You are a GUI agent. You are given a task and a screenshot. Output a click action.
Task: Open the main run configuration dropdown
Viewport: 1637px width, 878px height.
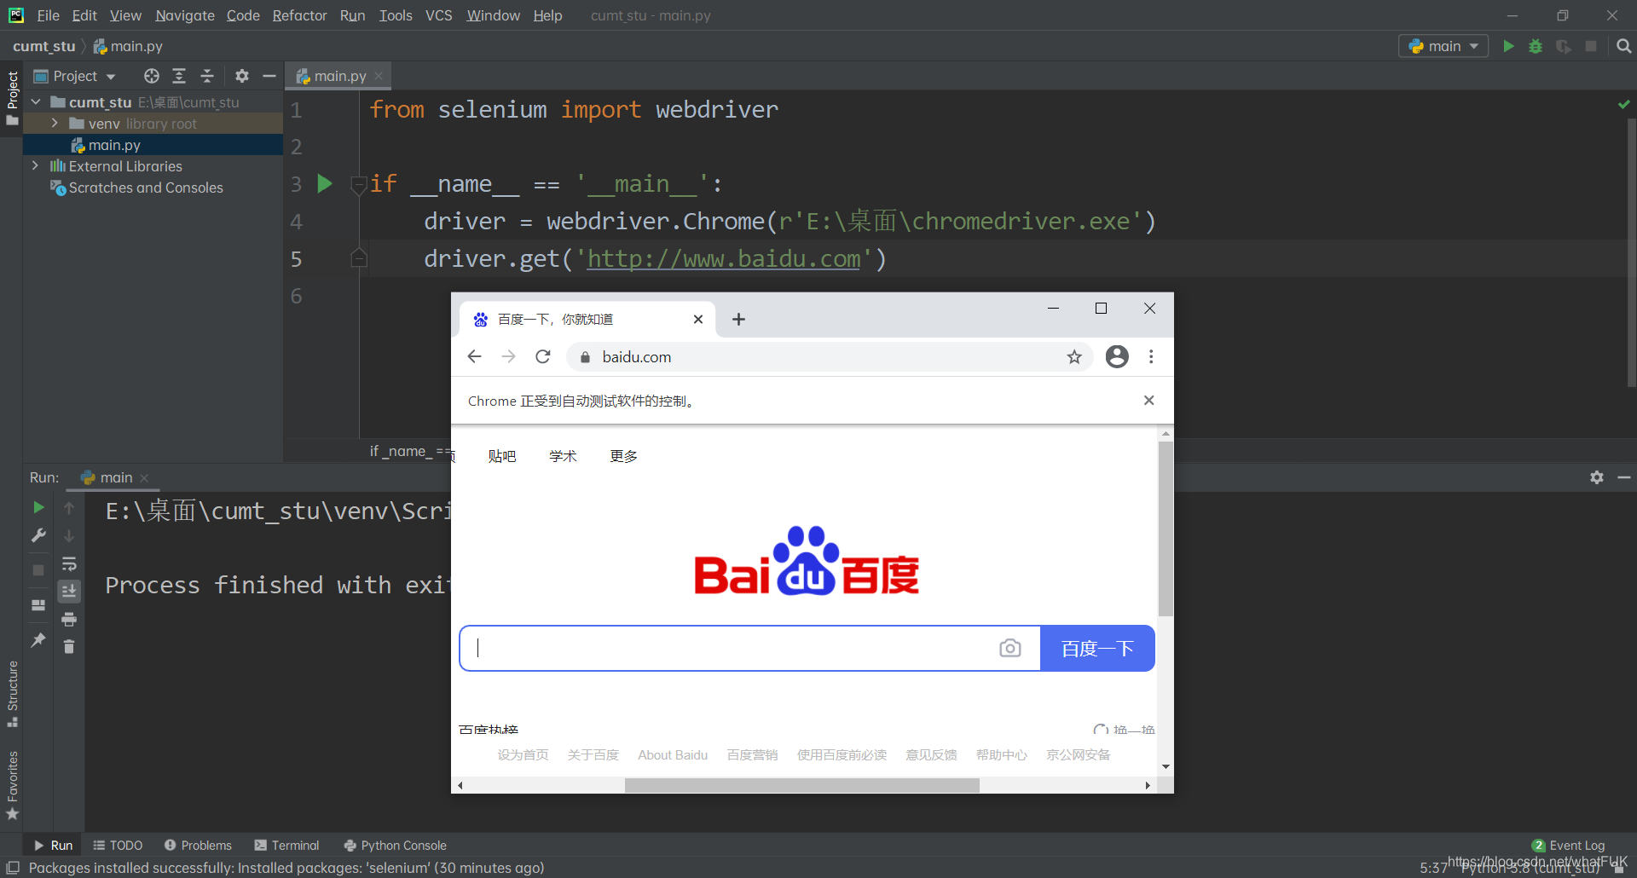(x=1443, y=45)
